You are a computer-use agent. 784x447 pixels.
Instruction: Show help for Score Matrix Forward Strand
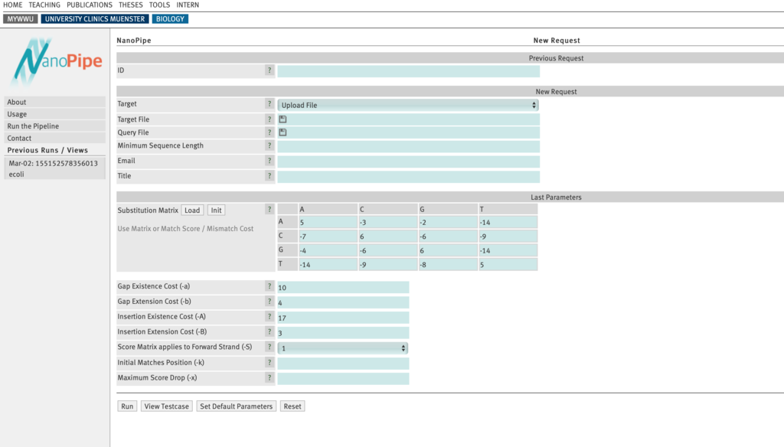point(269,347)
